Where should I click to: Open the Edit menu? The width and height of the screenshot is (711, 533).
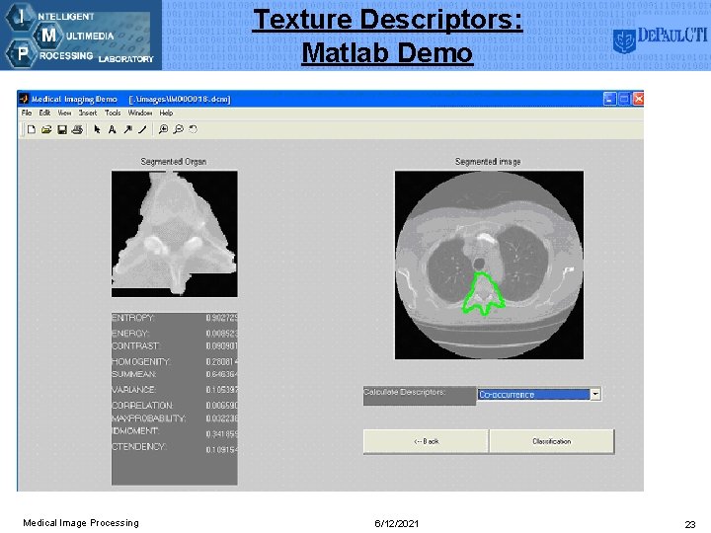pos(44,113)
